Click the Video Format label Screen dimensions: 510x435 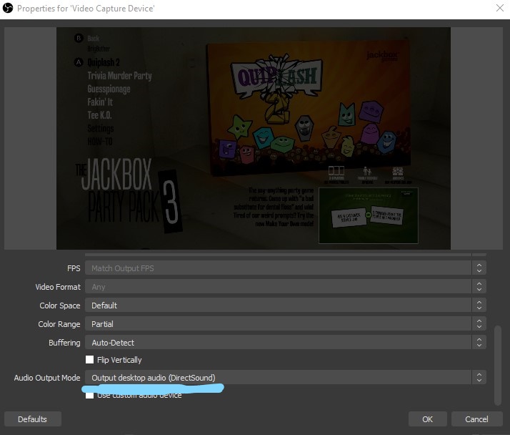tap(58, 287)
